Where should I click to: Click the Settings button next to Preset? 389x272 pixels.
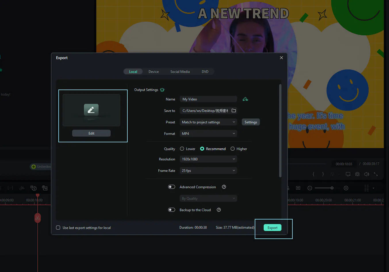tap(251, 122)
